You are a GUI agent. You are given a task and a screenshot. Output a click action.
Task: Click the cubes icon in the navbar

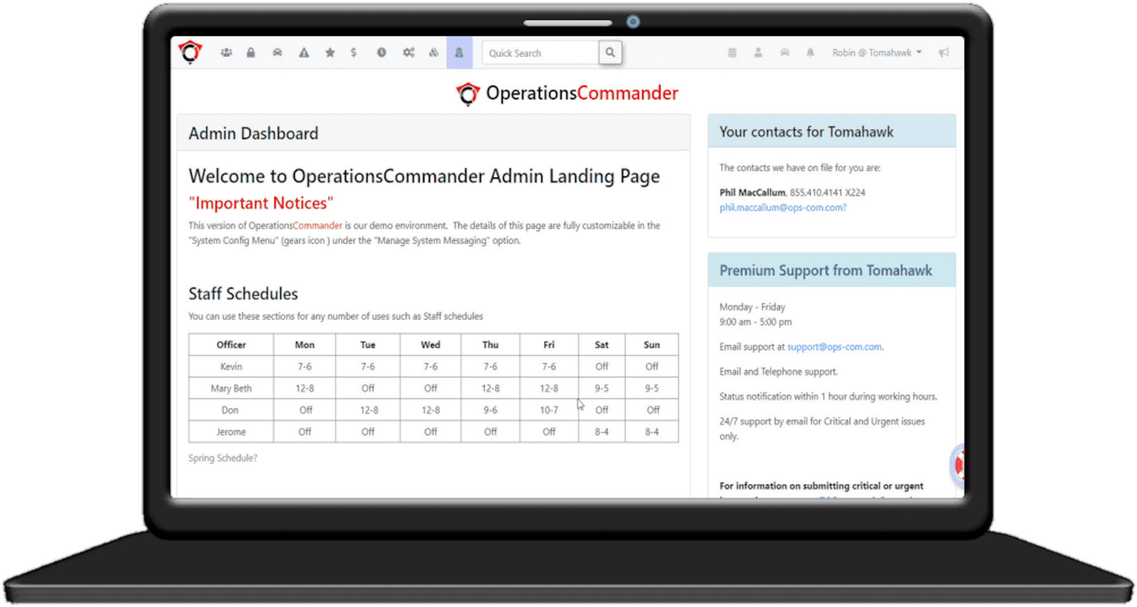pyautogui.click(x=434, y=53)
